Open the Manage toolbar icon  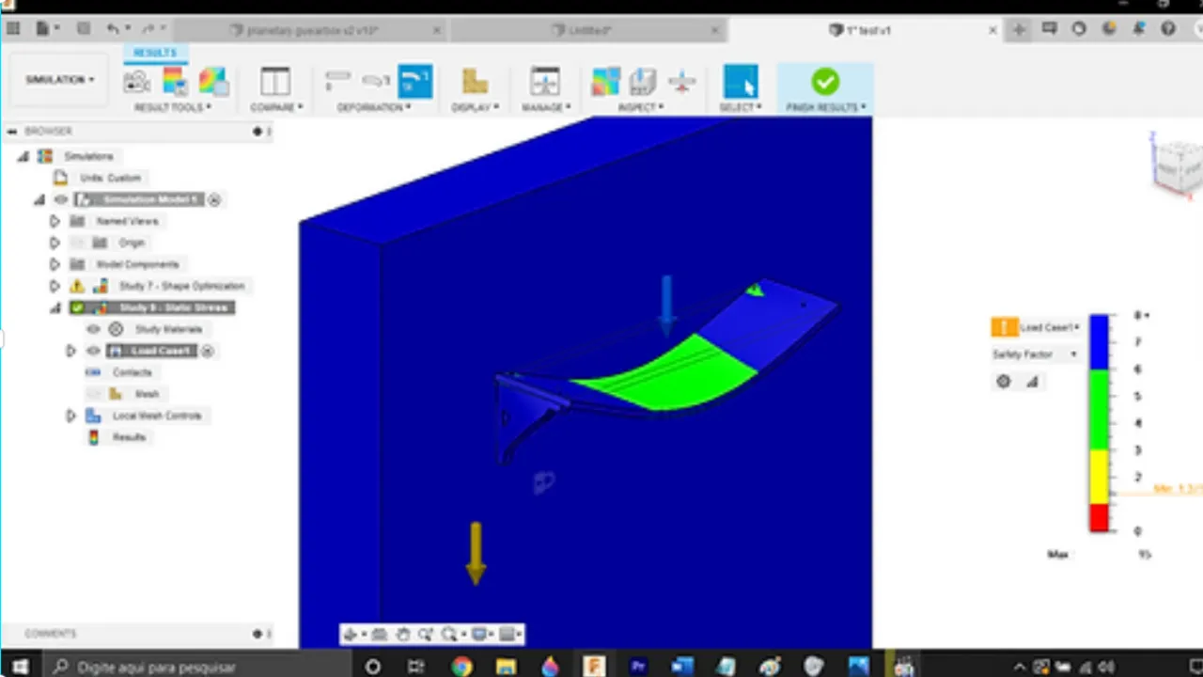(544, 82)
